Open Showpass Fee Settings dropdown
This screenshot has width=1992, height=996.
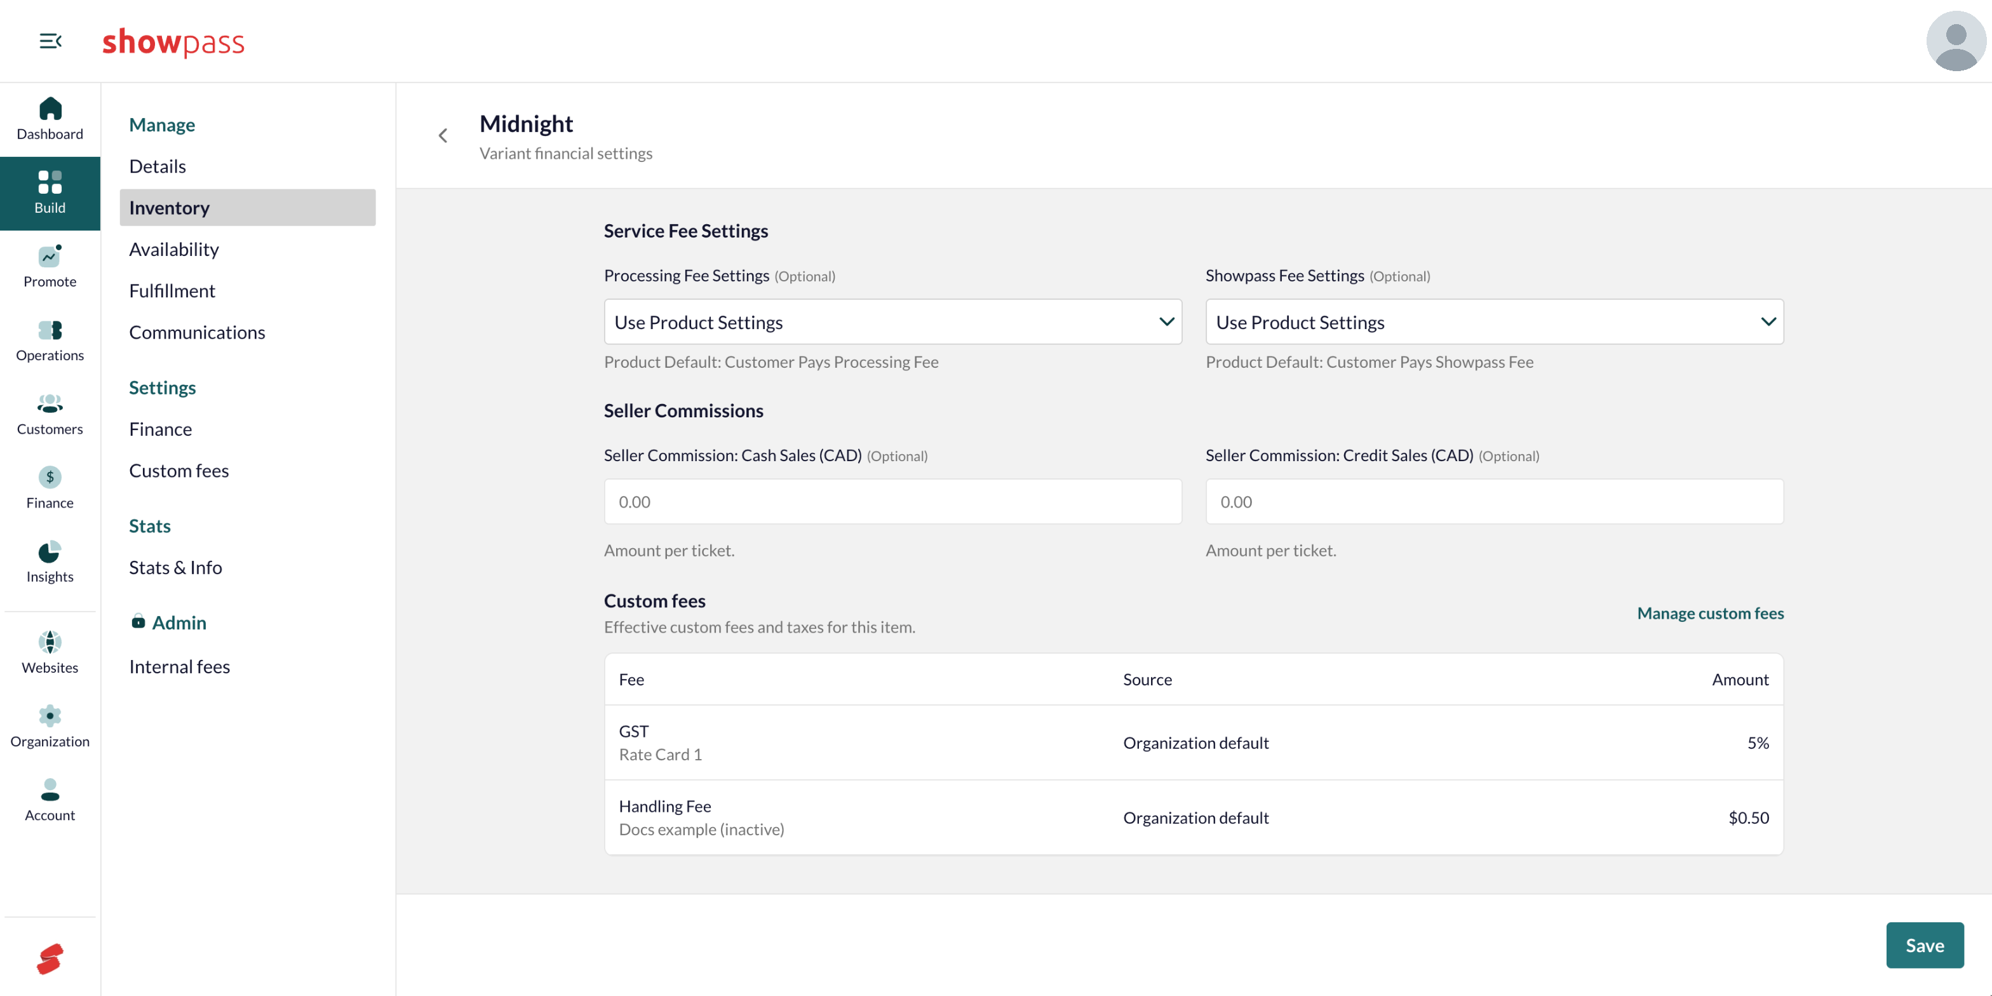coord(1494,321)
